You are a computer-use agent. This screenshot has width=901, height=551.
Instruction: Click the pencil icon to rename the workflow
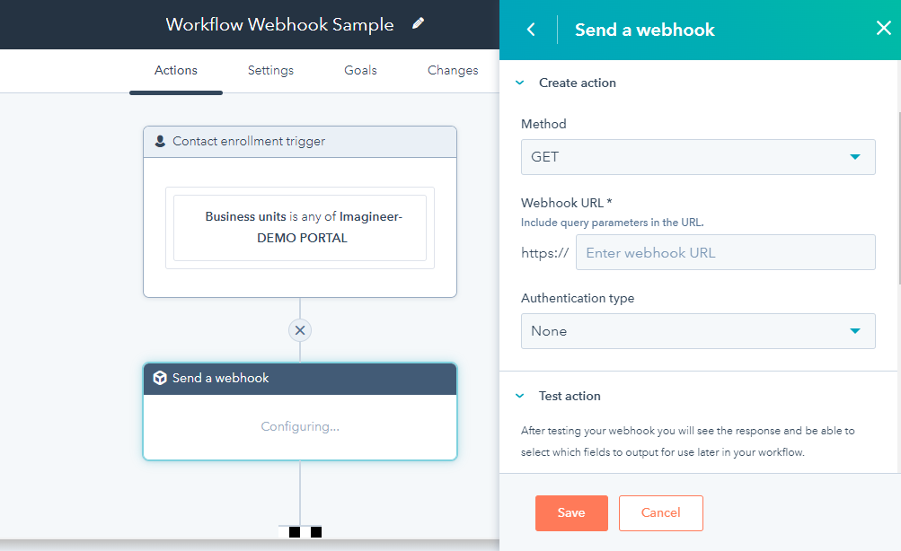(417, 24)
